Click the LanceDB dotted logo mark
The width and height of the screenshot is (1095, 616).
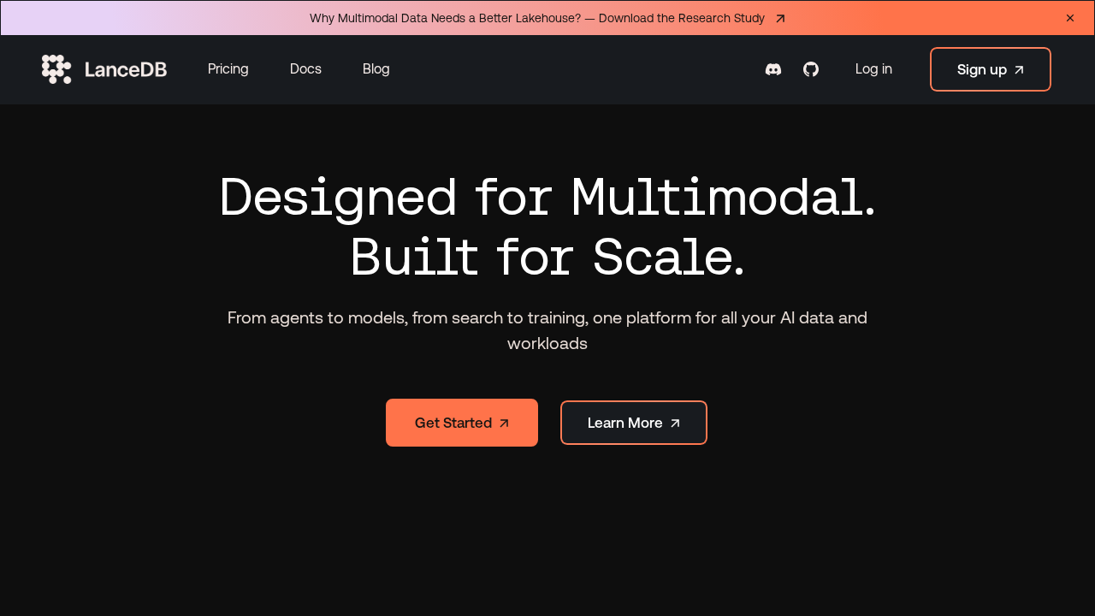tap(56, 69)
